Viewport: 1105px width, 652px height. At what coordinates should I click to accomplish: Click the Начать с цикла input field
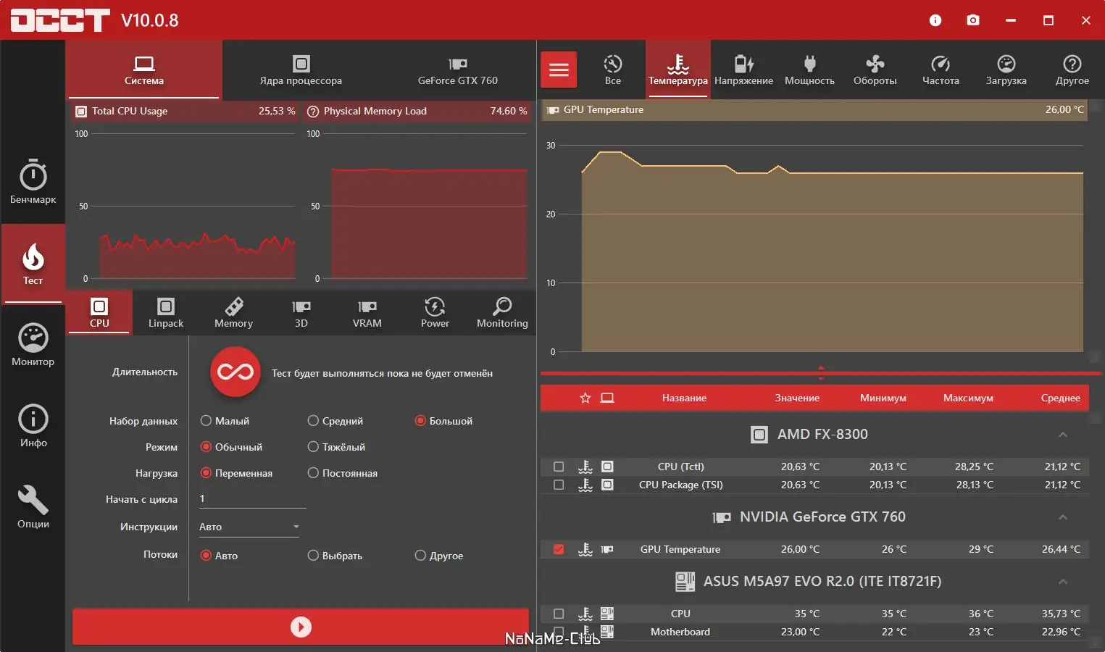[252, 499]
